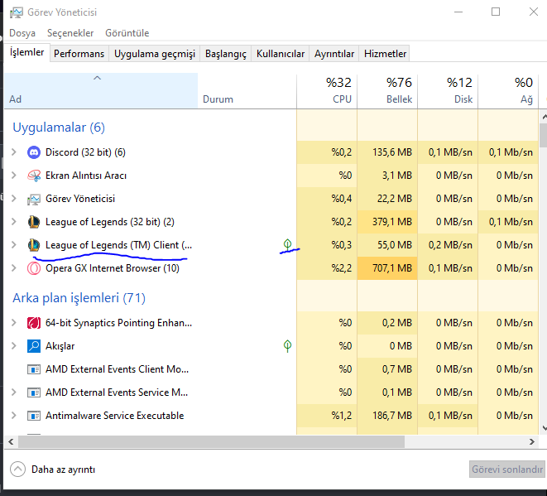Image resolution: width=547 pixels, height=496 pixels.
Task: Click the green leaf icon on League Client row
Action: coord(287,244)
